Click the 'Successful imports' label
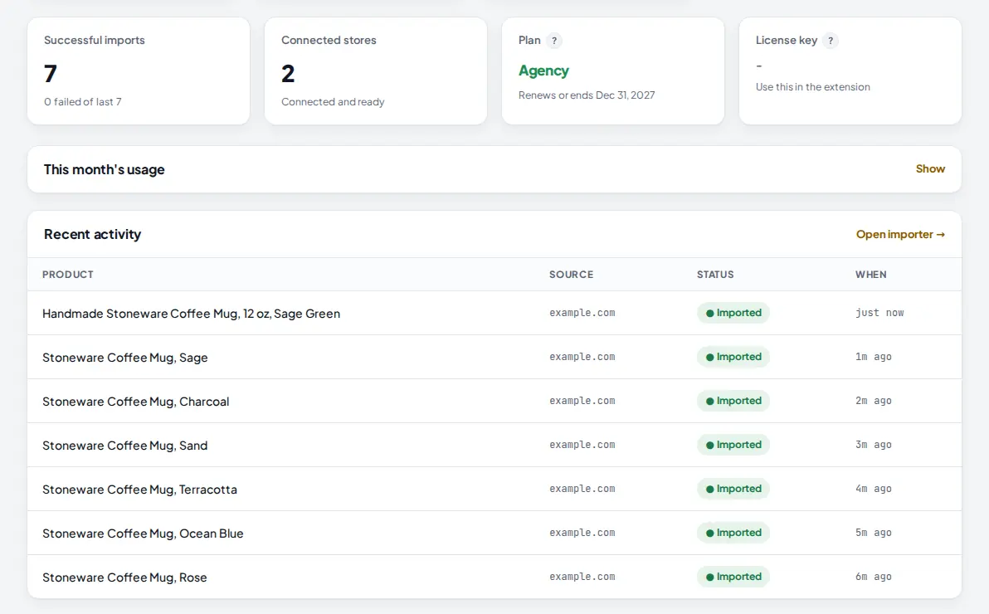 (94, 41)
